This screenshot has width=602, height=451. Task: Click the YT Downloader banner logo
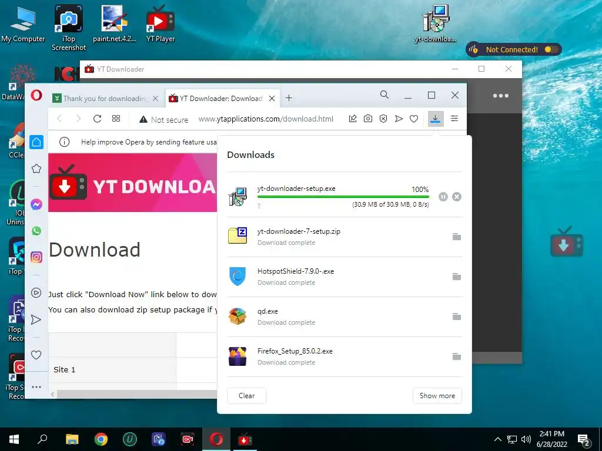68,183
